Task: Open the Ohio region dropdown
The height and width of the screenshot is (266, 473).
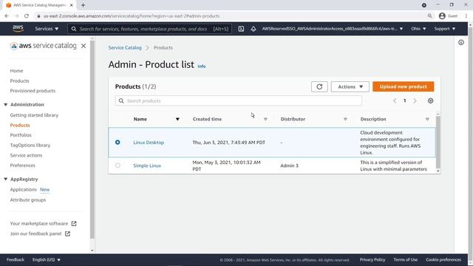Action: pyautogui.click(x=418, y=29)
